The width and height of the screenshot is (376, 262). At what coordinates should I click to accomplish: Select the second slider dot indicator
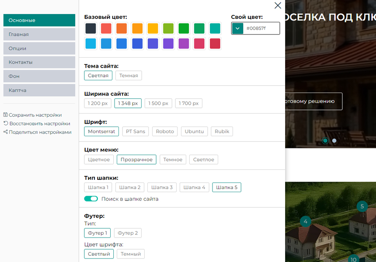point(334,141)
